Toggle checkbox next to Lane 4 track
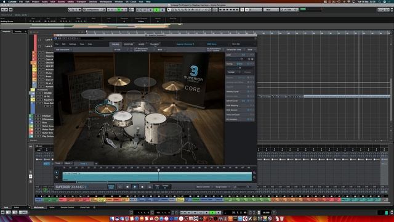Image resolution: width=394 pixels, height=222 pixels. click(39, 39)
